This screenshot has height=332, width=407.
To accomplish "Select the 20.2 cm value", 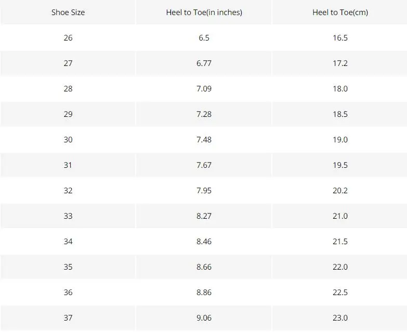I will tap(340, 190).
